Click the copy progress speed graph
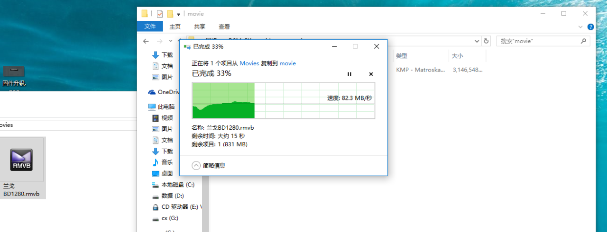 pyautogui.click(x=283, y=100)
